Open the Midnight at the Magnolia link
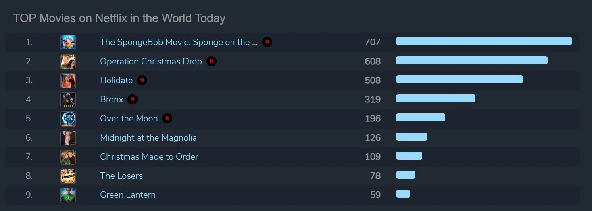The height and width of the screenshot is (211, 592). point(148,138)
